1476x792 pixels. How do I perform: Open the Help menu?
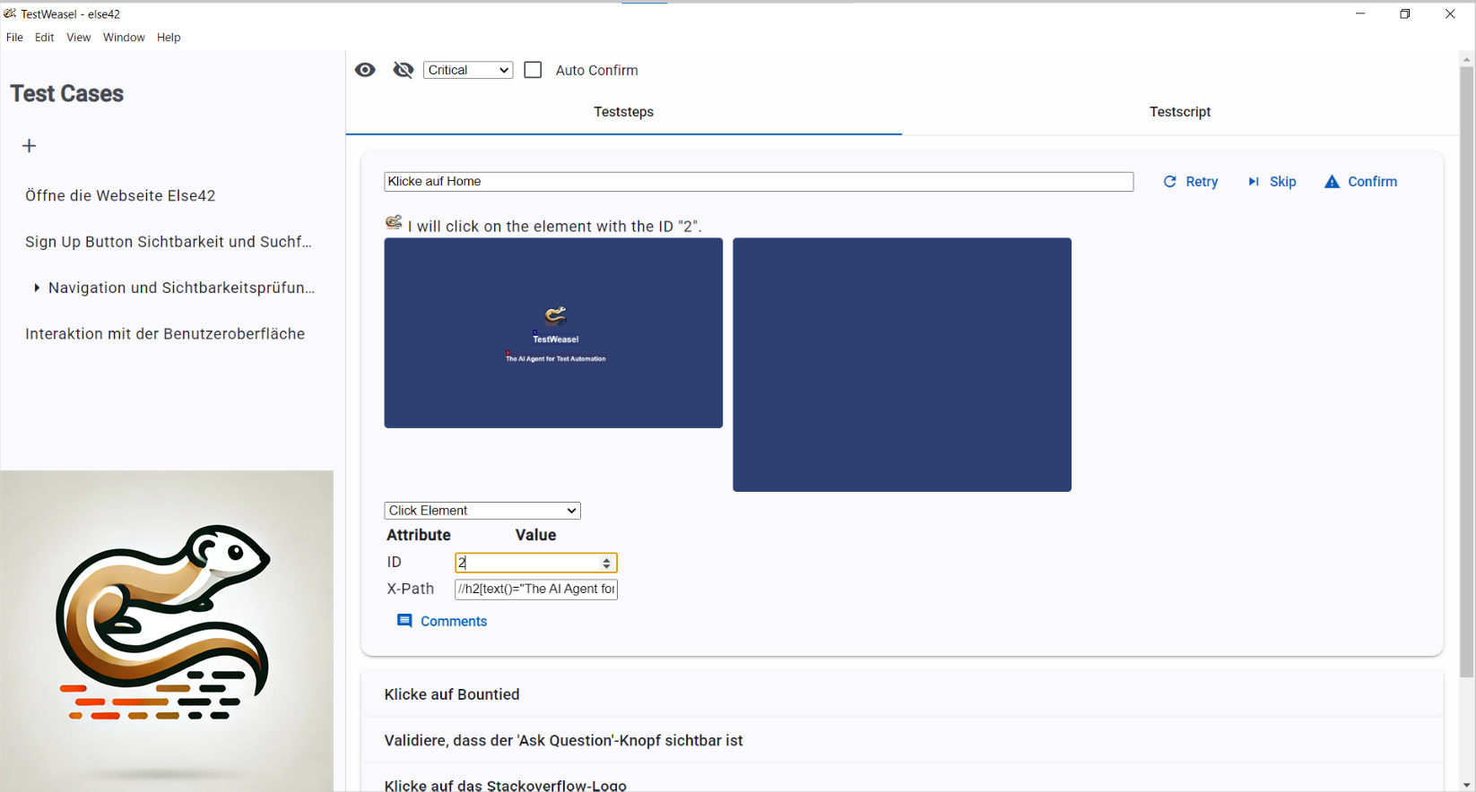coord(169,38)
